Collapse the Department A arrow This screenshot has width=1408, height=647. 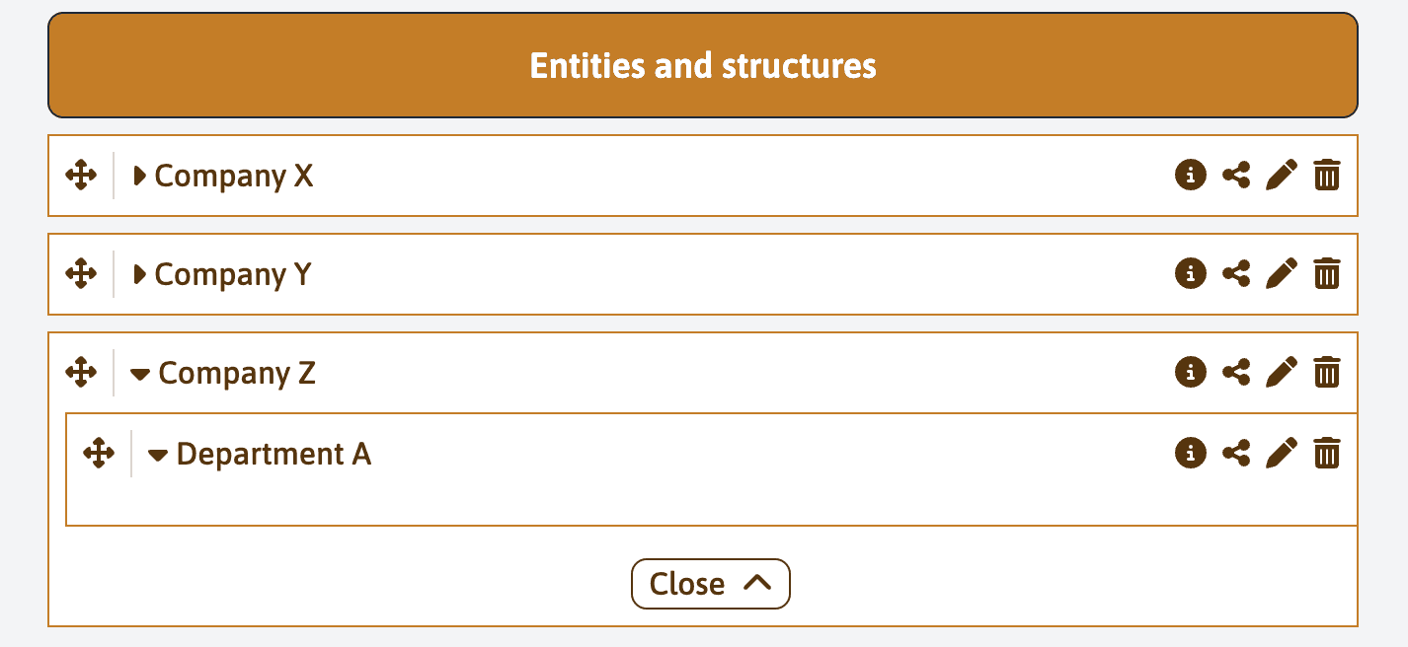tap(158, 455)
